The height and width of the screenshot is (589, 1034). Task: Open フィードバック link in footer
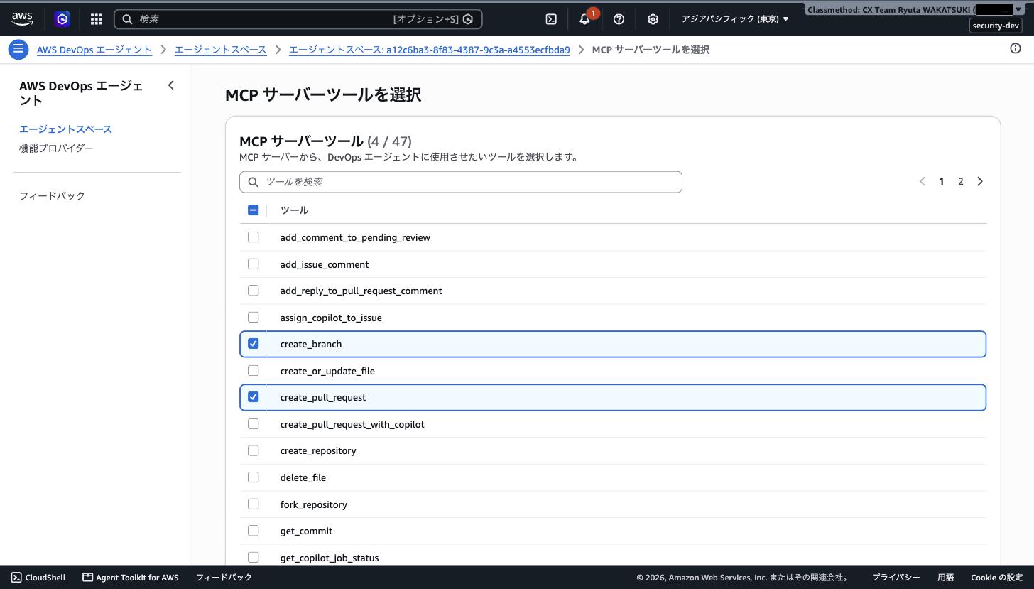click(224, 578)
